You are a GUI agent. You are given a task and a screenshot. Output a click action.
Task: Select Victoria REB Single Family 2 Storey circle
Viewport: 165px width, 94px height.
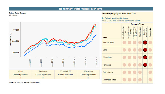[135, 42]
